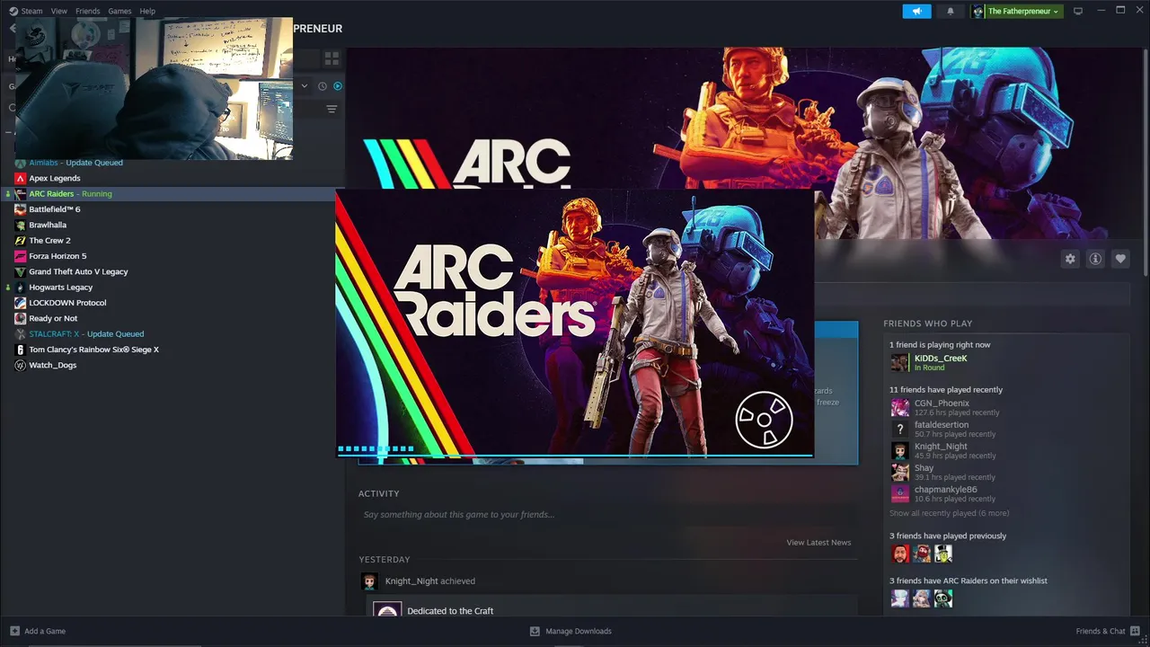Click the library back arrow

12,29
